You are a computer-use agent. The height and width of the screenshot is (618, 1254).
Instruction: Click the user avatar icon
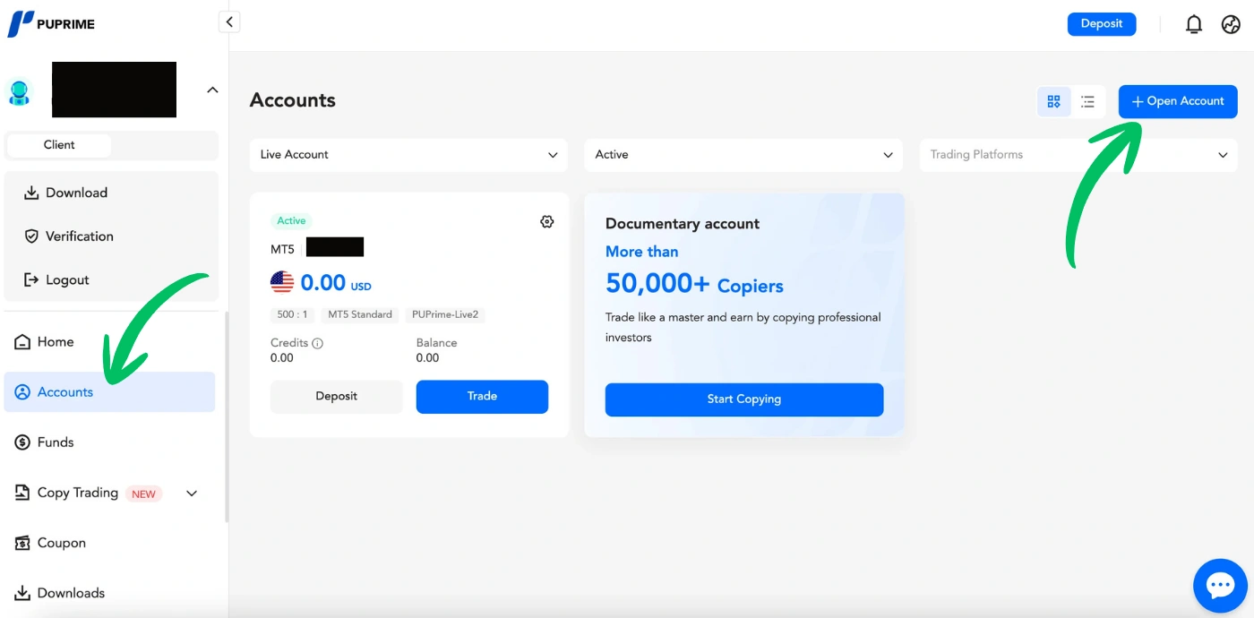(x=20, y=90)
